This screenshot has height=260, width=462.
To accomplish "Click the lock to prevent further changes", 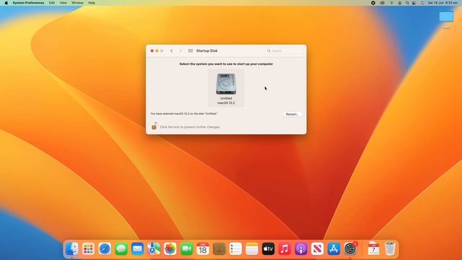I will click(154, 126).
